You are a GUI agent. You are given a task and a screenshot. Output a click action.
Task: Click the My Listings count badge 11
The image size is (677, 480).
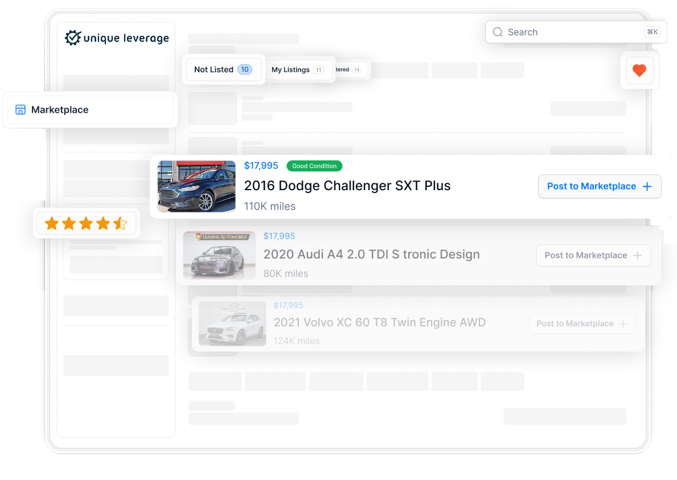[x=319, y=70]
